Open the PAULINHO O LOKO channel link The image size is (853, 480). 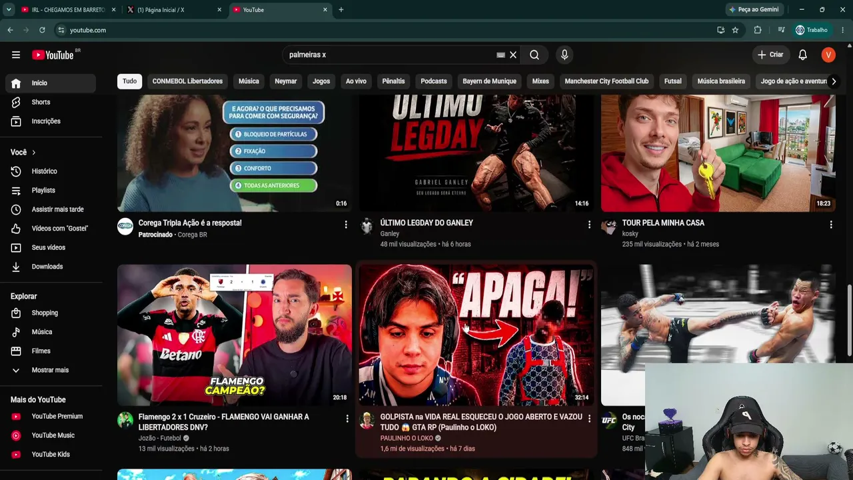pos(407,438)
